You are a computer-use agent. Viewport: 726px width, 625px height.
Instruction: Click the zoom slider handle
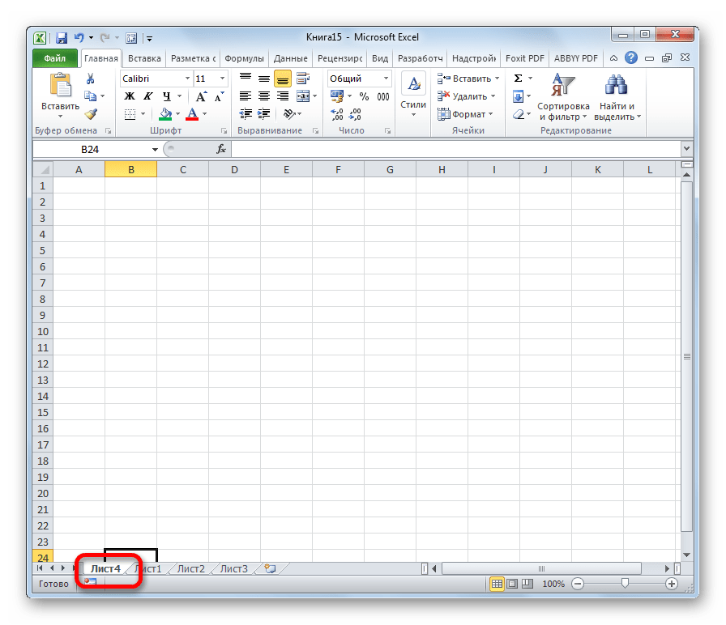pyautogui.click(x=625, y=584)
